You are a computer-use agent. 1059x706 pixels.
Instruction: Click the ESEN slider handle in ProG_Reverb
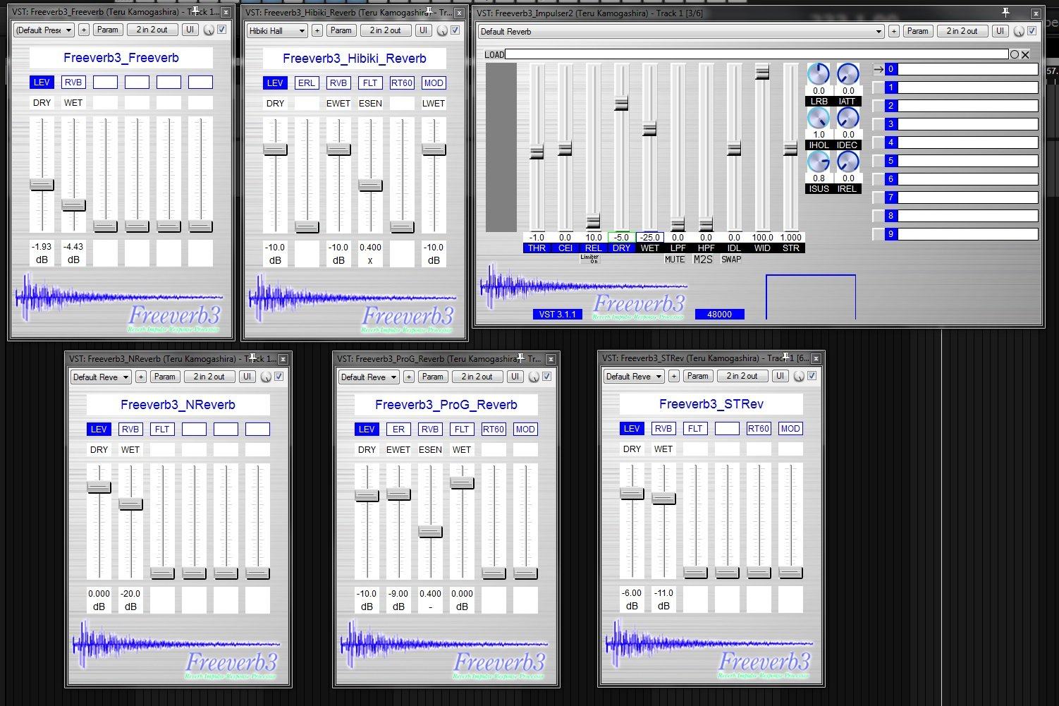(x=430, y=532)
